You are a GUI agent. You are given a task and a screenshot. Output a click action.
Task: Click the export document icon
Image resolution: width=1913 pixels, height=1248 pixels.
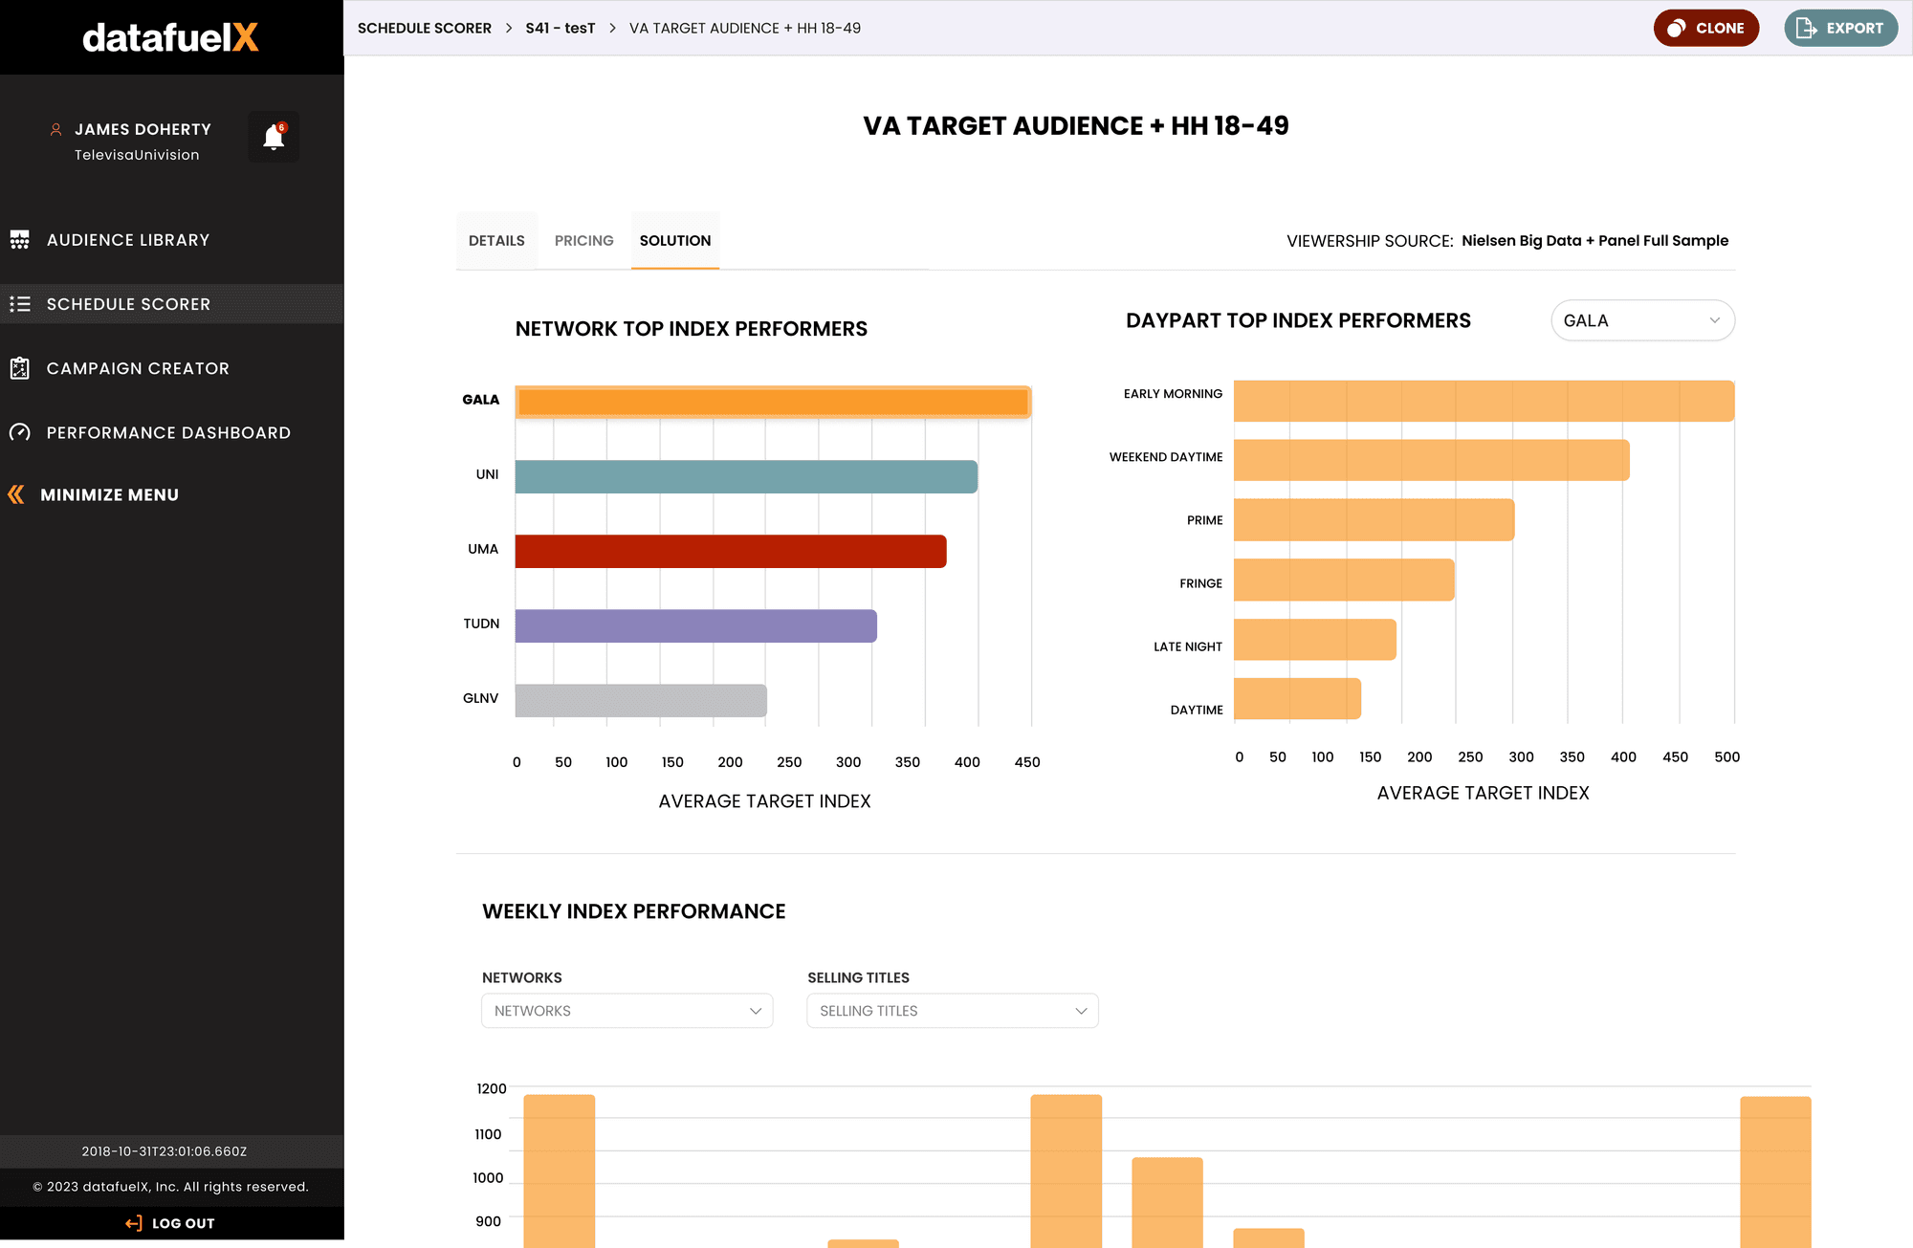pyautogui.click(x=1806, y=28)
